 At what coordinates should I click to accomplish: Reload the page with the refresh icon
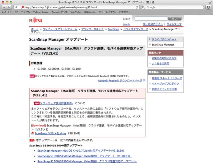(137, 7)
